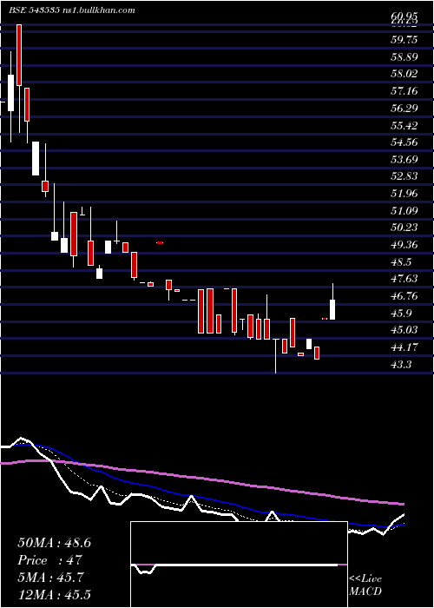Screen dimensions: 434x608
Task: Click the 50MA : 48.6 readout
Action: click(54, 543)
